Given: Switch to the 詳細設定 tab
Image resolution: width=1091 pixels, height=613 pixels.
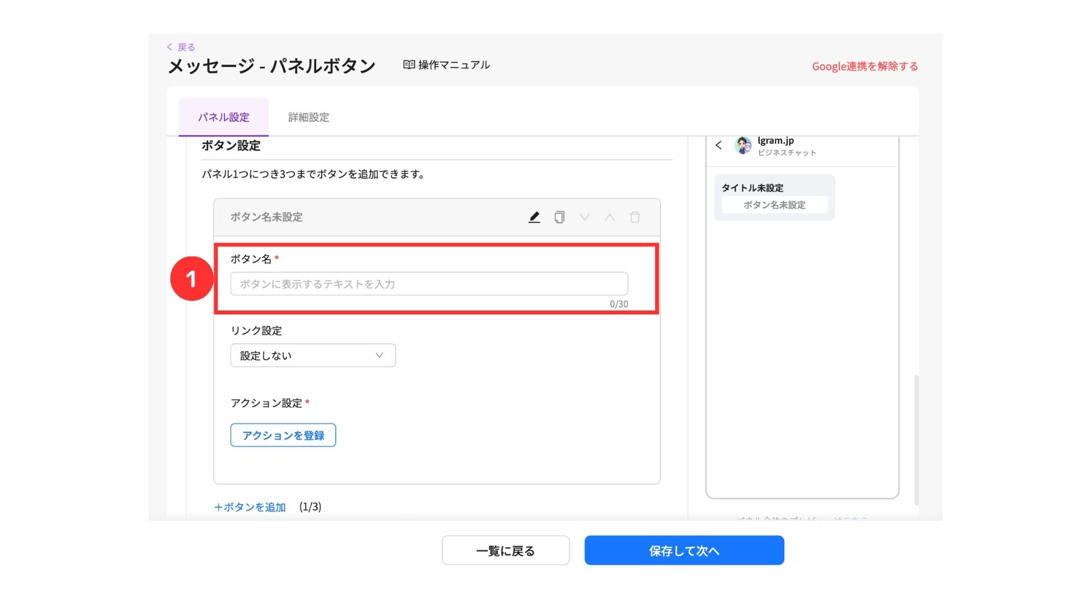Looking at the screenshot, I should pos(309,117).
